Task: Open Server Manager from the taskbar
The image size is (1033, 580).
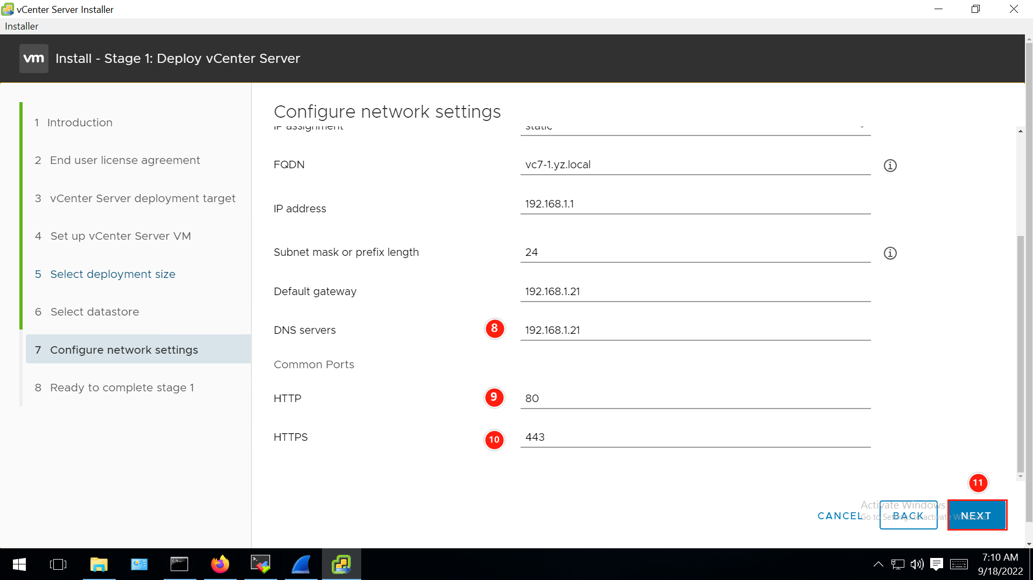Action: (139, 564)
